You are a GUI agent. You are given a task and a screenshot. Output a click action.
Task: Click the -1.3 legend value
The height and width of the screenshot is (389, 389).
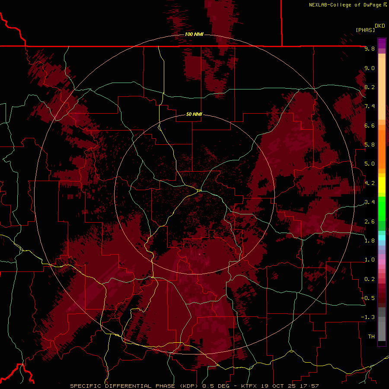pyautogui.click(x=368, y=317)
